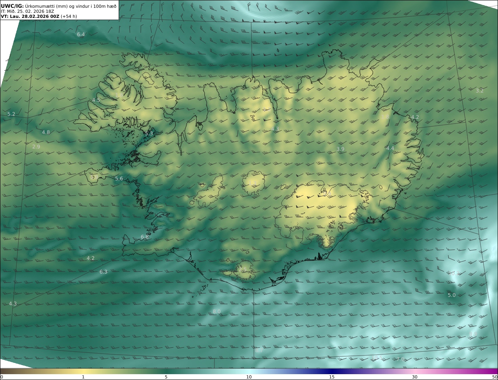Select the 6.8 value label
The width and height of the screenshot is (498, 380).
point(145,237)
